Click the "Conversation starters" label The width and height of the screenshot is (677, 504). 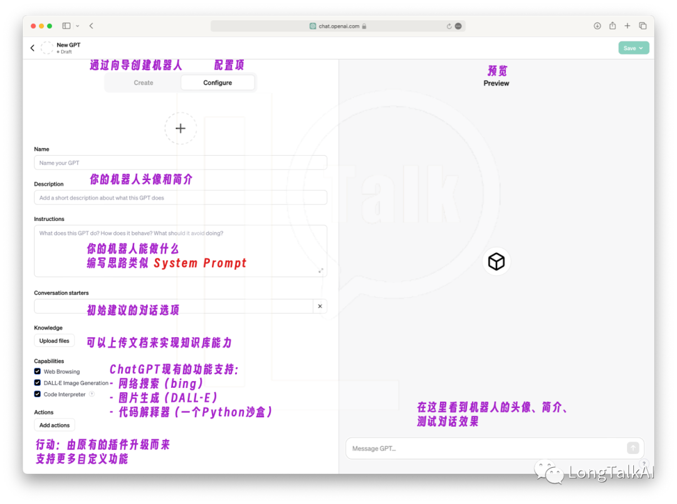(61, 293)
